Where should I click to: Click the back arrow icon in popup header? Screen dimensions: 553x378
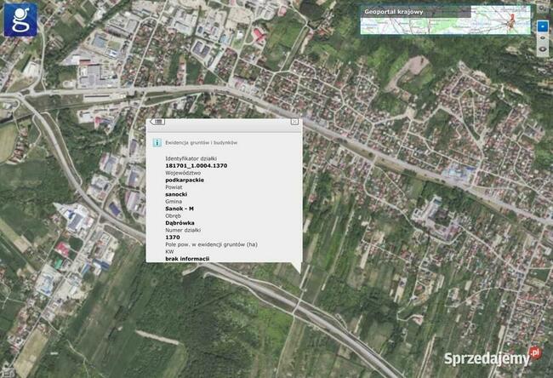click(157, 122)
